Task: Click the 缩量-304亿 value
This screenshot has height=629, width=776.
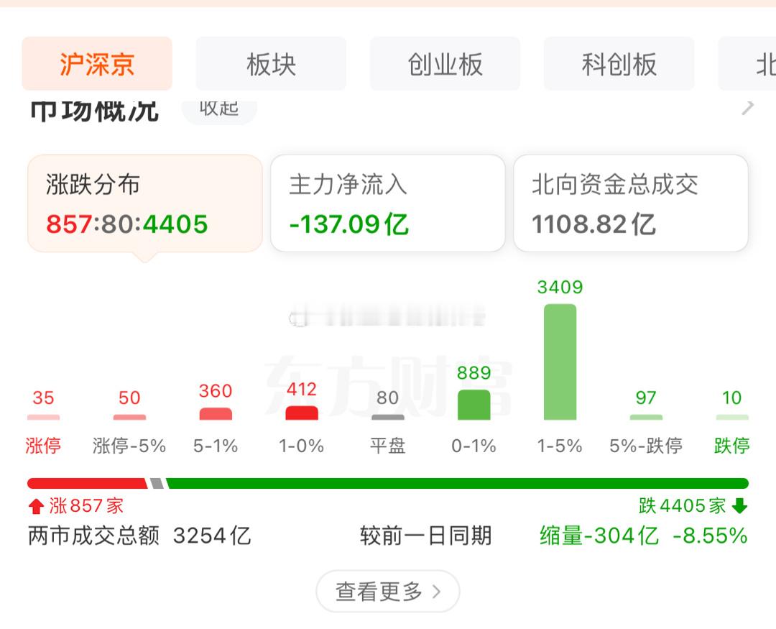Action: (599, 536)
